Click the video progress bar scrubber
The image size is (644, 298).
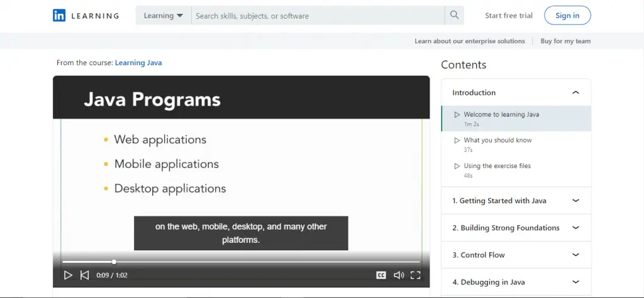tap(114, 262)
